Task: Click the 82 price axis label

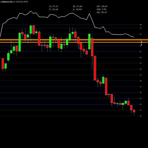Action: tap(141, 34)
